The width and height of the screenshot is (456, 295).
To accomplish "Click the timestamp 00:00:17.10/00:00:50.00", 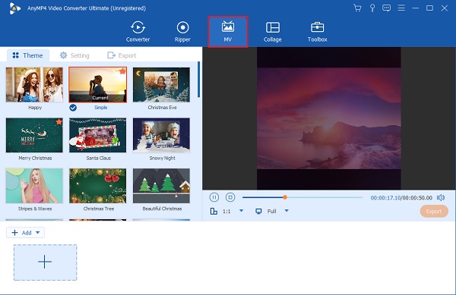I will coord(401,198).
